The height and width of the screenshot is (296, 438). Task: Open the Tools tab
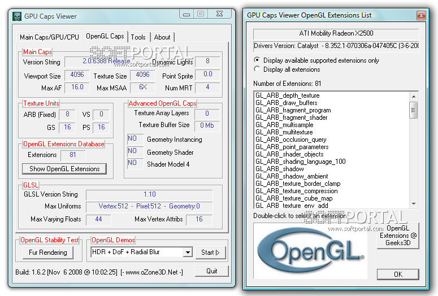coord(138,37)
